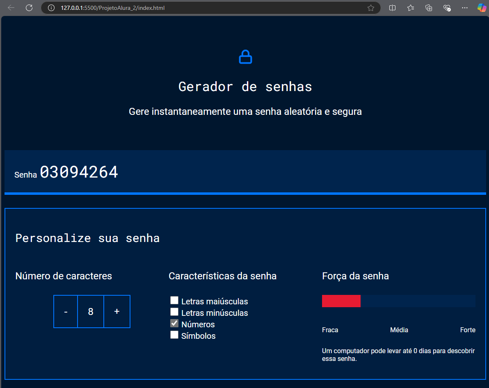
Task: View site information icon in address bar
Action: pos(51,8)
